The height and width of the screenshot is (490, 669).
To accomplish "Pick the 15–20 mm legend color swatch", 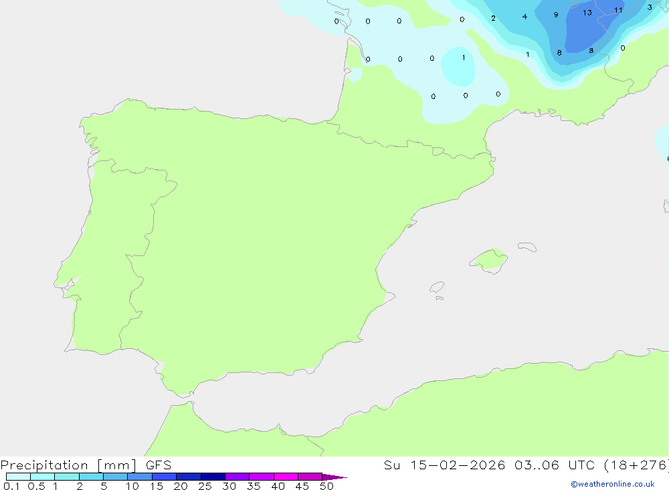I will point(164,477).
